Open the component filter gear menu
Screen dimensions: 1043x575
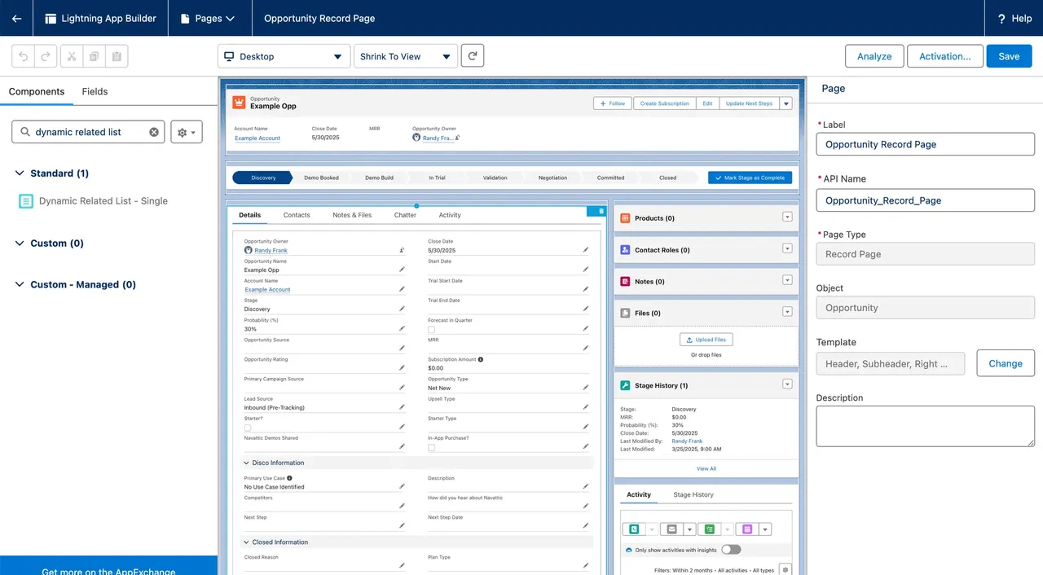(x=186, y=132)
